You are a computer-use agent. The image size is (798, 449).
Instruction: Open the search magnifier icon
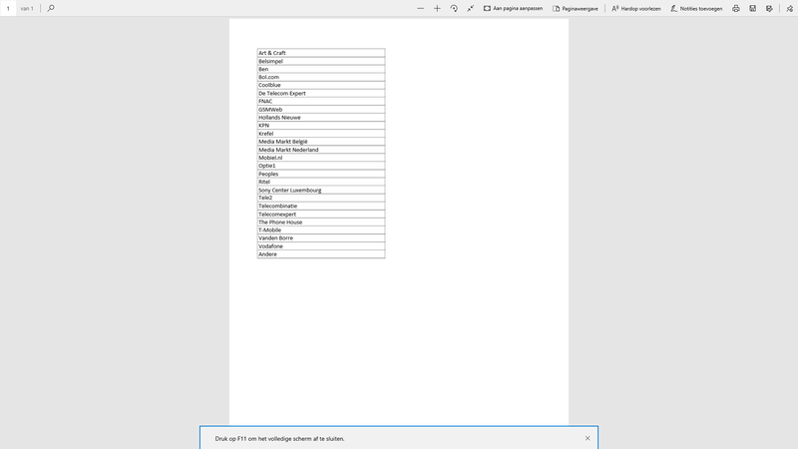point(51,8)
